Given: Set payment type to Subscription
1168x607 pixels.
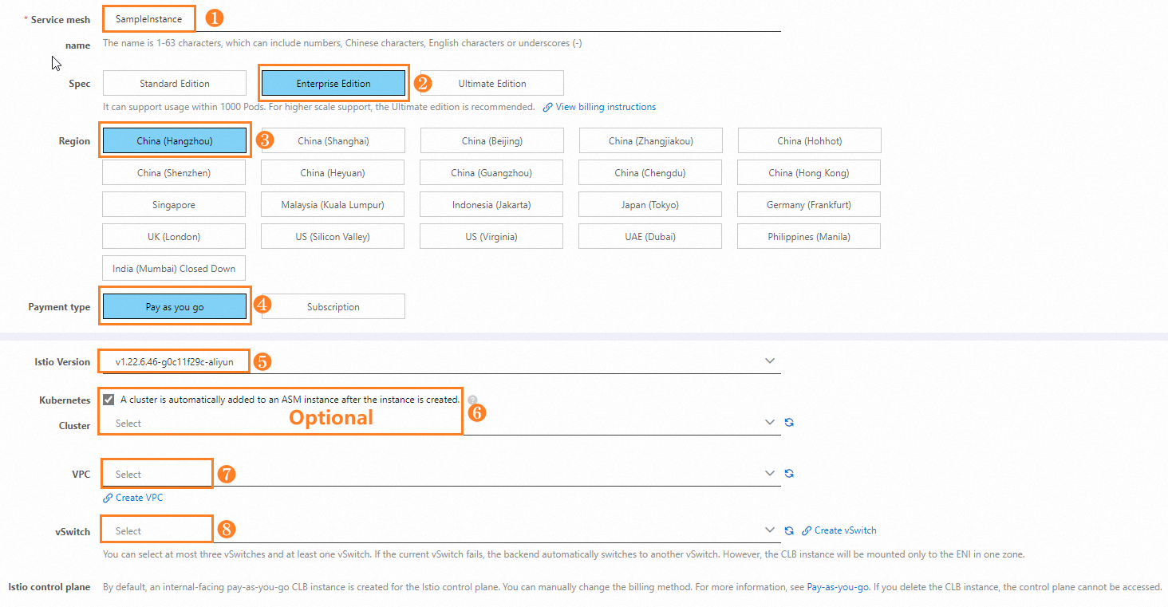Looking at the screenshot, I should tap(333, 307).
